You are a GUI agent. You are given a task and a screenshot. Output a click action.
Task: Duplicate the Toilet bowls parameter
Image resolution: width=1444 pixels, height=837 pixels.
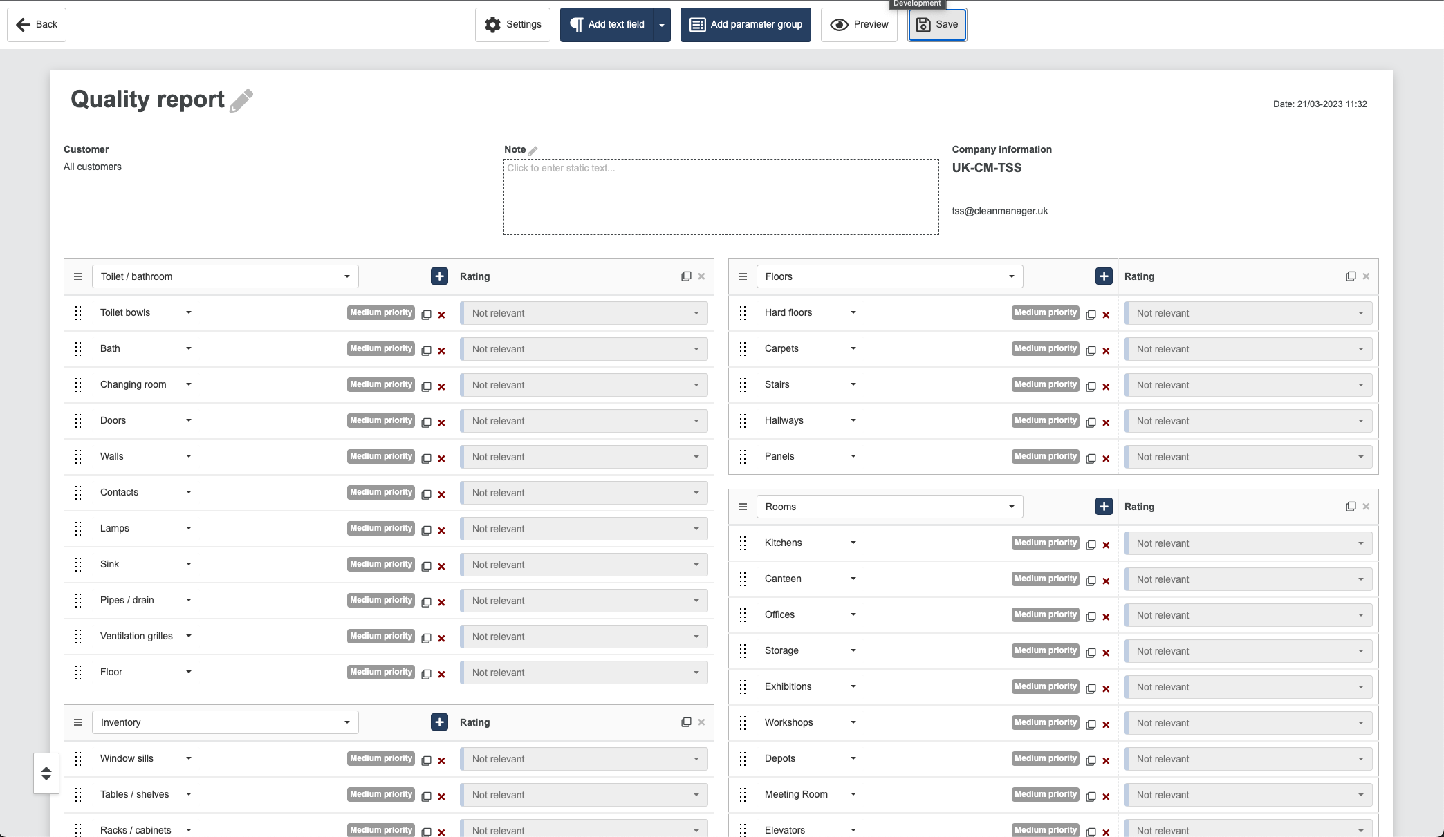click(x=426, y=314)
